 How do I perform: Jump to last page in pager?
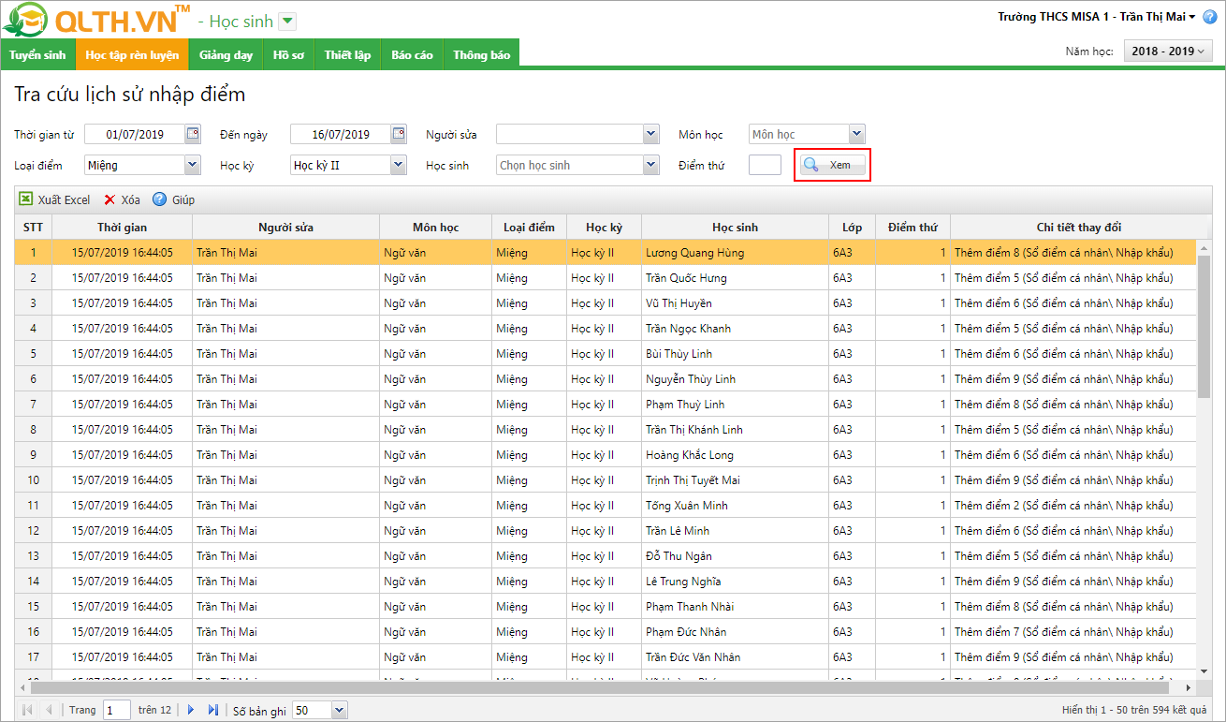tap(213, 710)
